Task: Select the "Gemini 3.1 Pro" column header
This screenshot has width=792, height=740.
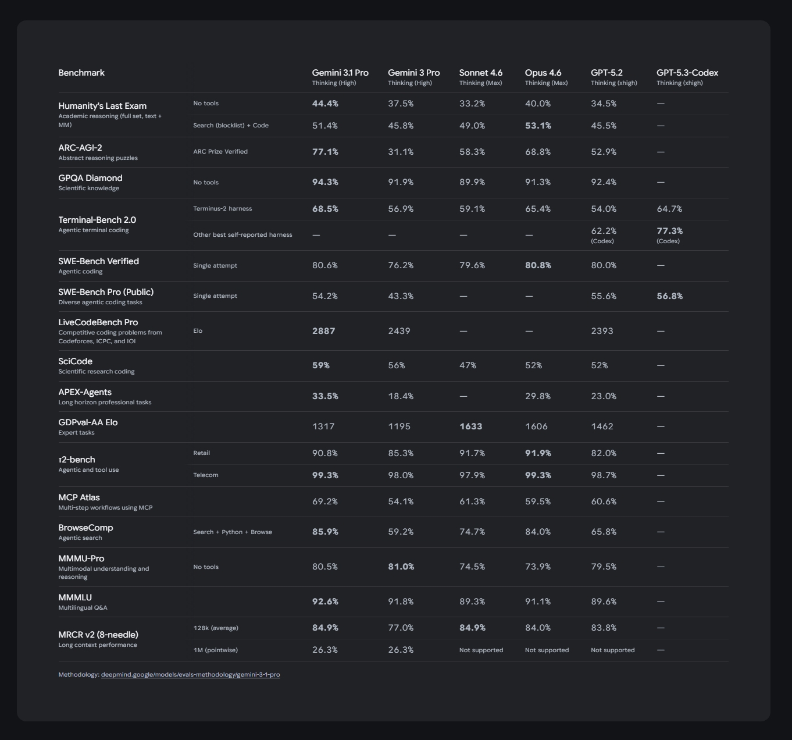Action: 340,73
